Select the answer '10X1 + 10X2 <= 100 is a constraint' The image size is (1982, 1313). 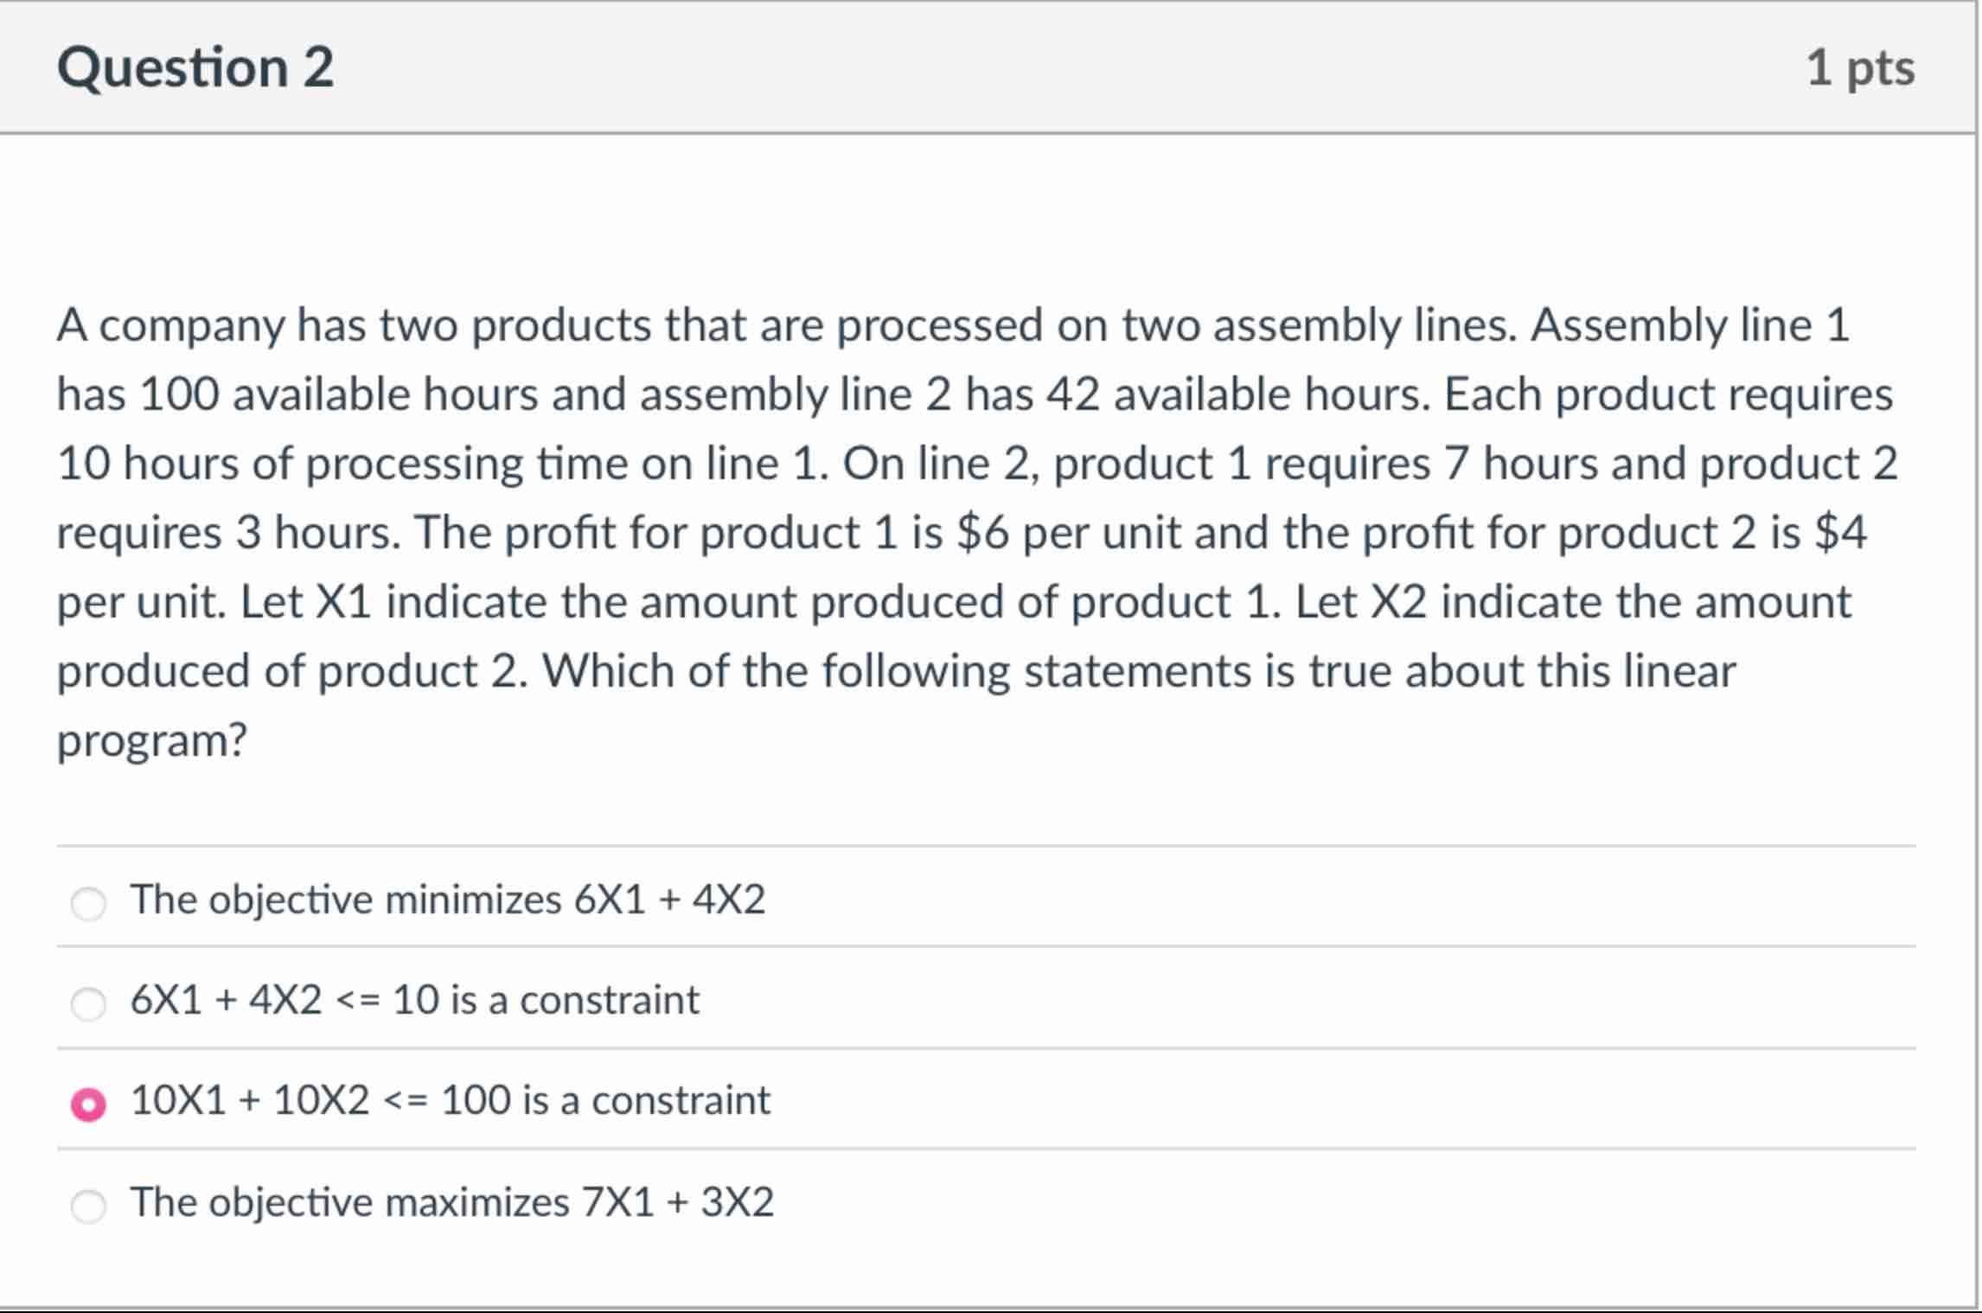pyautogui.click(x=87, y=1101)
